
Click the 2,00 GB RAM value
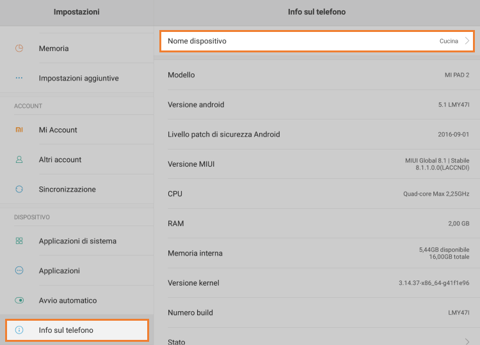coord(459,224)
